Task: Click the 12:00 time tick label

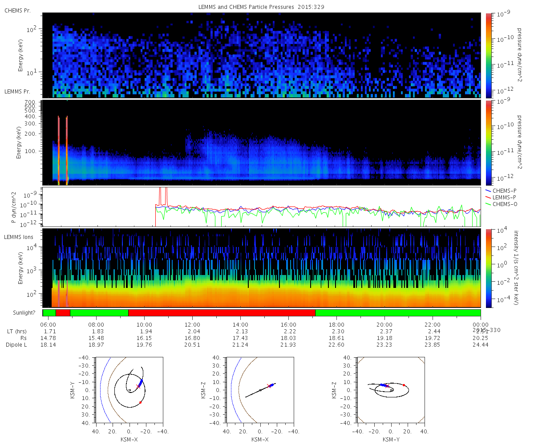Action: click(192, 325)
